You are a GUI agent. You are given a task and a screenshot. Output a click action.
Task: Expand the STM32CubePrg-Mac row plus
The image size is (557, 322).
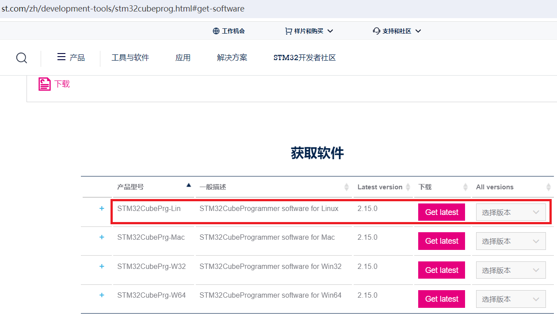coord(102,237)
